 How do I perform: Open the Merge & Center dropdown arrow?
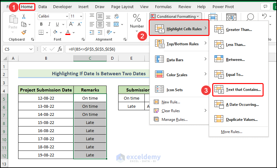[122, 24]
